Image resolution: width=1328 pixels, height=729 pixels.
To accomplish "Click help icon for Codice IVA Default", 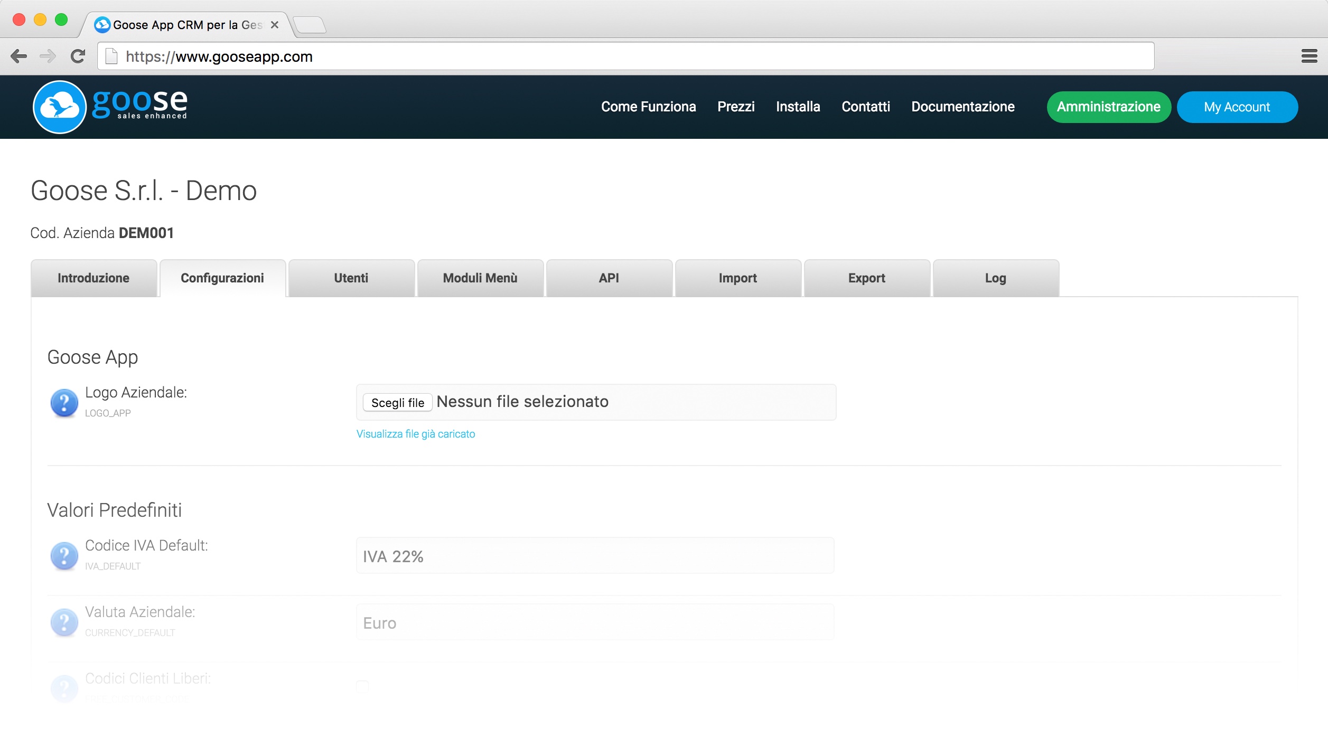I will 64,556.
